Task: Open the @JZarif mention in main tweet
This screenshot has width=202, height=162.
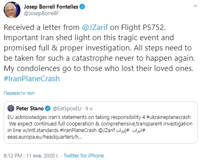Action: (x=95, y=27)
